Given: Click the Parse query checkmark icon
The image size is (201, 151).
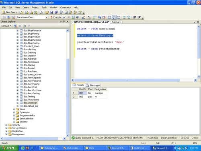Looking at the screenshot, I should [x=64, y=17].
